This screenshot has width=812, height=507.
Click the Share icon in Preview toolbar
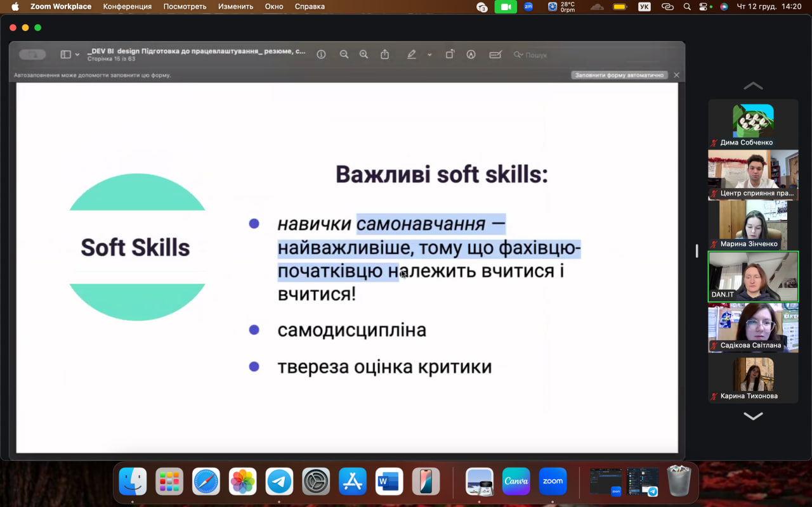tap(384, 55)
